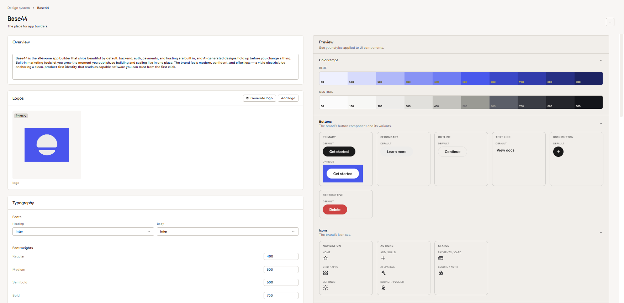Click the Secure / Auth lock icon

tap(441, 273)
